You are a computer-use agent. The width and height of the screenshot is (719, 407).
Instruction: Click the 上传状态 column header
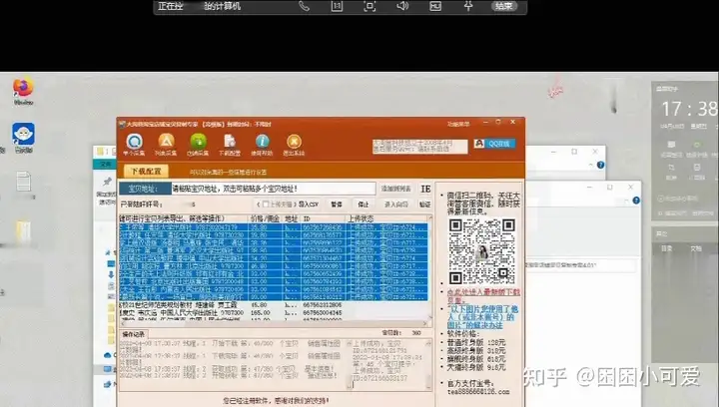tap(386, 218)
